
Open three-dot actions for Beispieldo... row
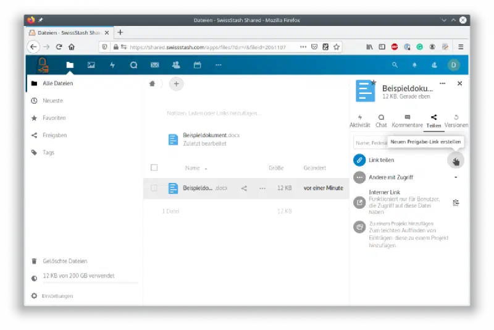[x=262, y=188]
